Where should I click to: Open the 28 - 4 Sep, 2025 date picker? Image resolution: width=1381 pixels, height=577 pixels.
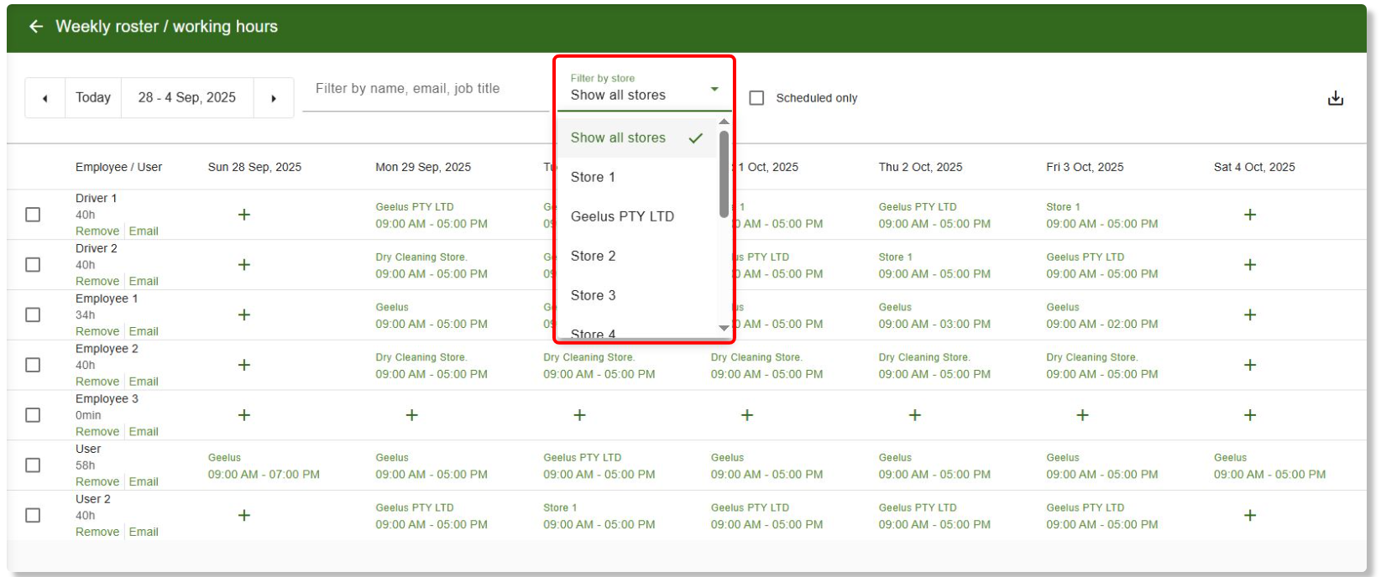[187, 98]
